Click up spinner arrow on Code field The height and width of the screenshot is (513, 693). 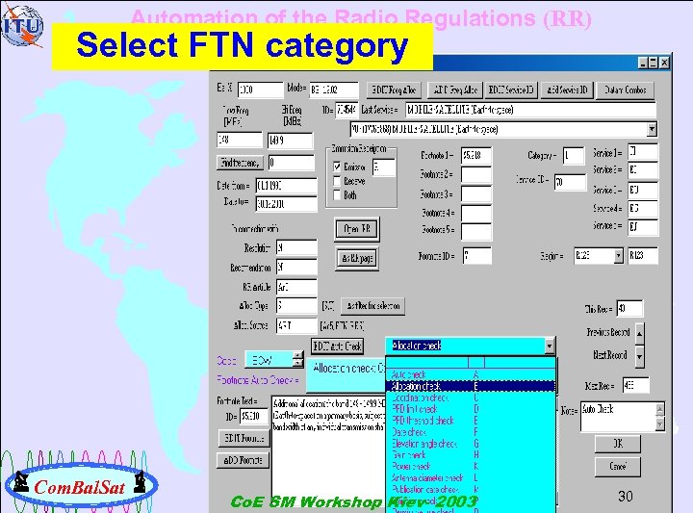(x=298, y=355)
